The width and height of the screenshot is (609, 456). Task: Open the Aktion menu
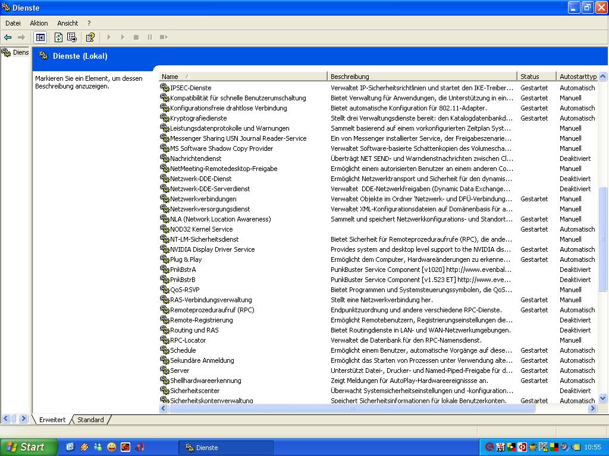(39, 23)
